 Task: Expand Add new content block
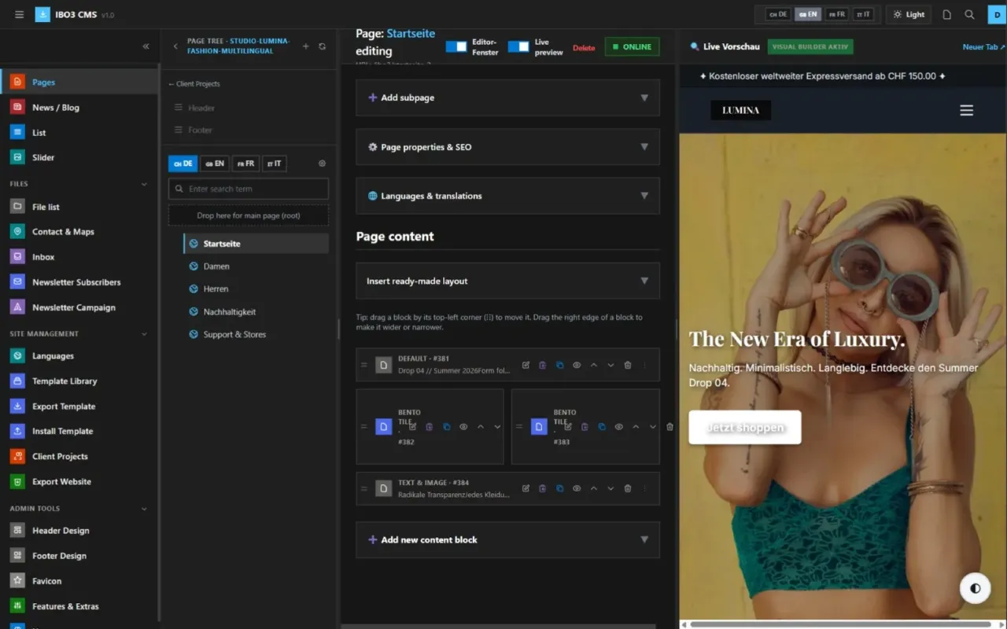click(x=507, y=540)
